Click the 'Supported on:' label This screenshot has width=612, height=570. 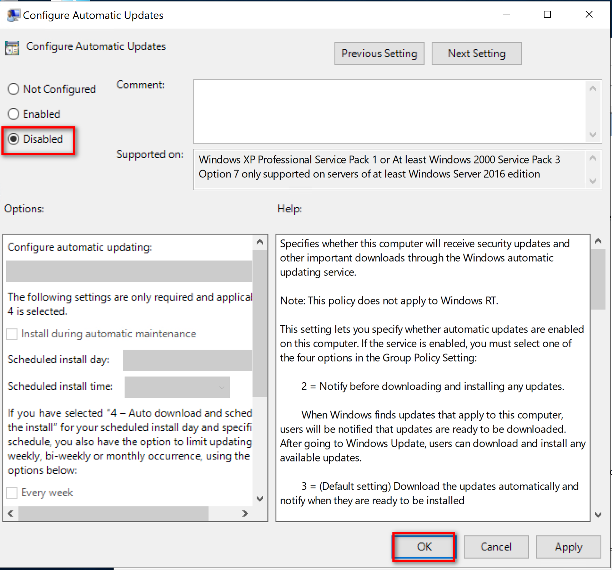pyautogui.click(x=150, y=155)
